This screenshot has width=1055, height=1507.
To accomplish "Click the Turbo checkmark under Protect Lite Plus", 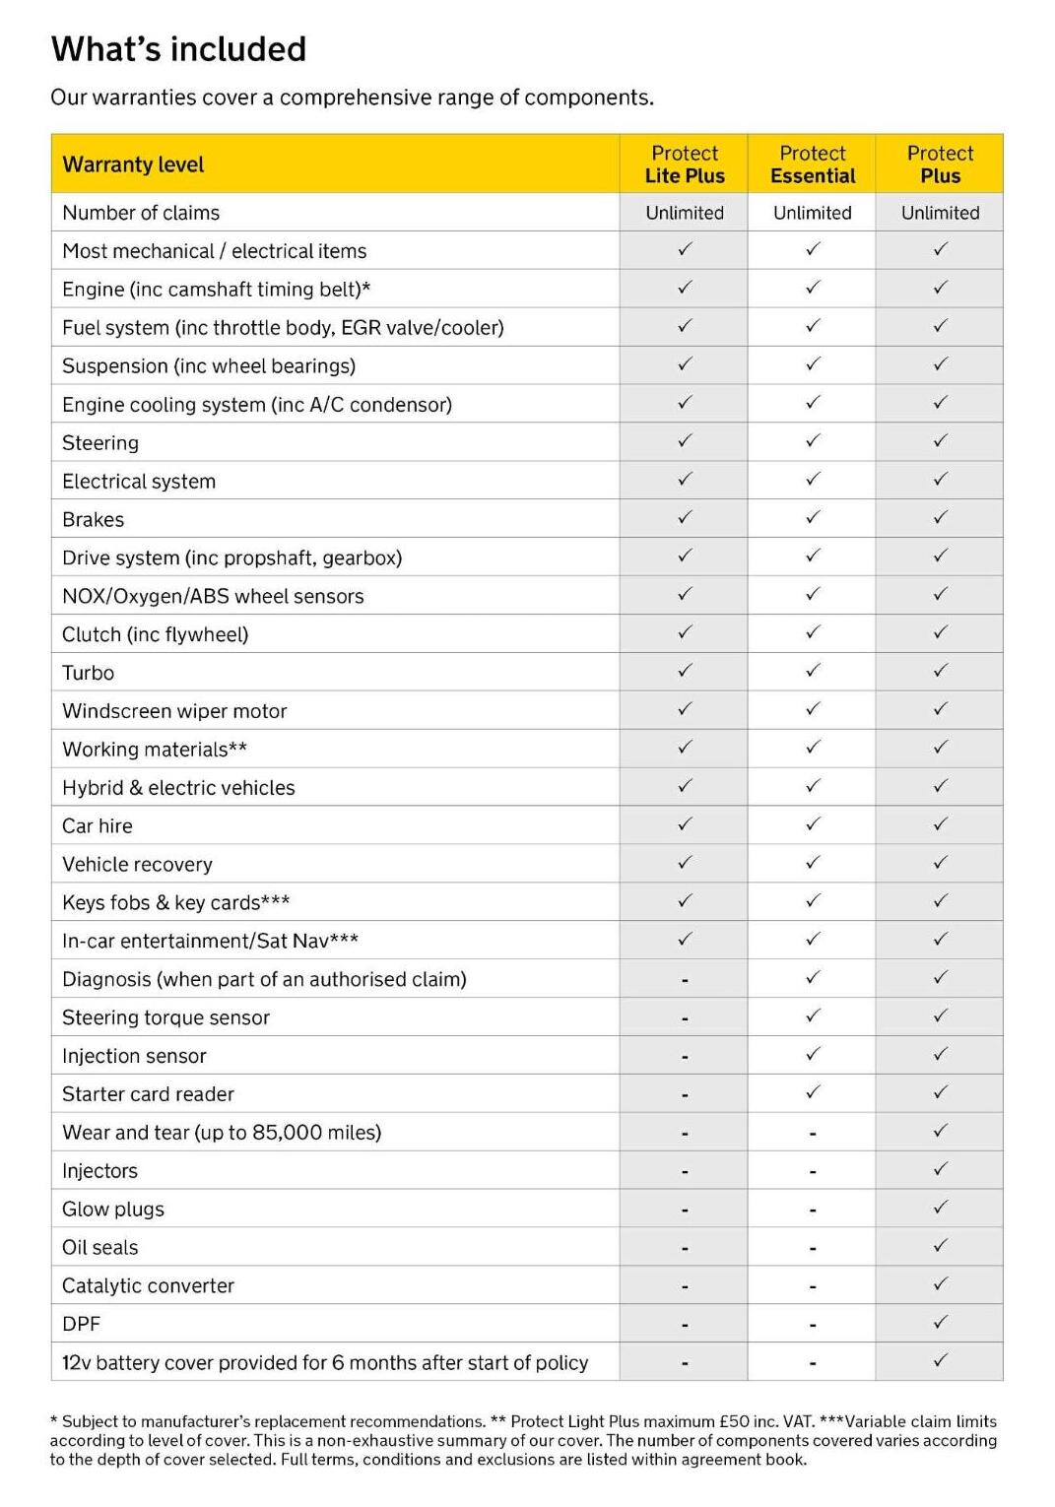I will (x=685, y=671).
